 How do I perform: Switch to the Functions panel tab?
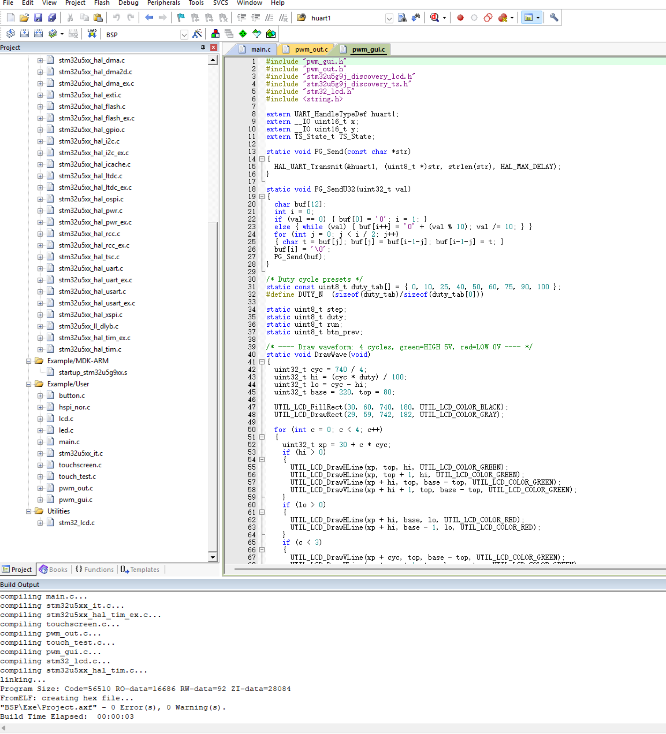(94, 569)
